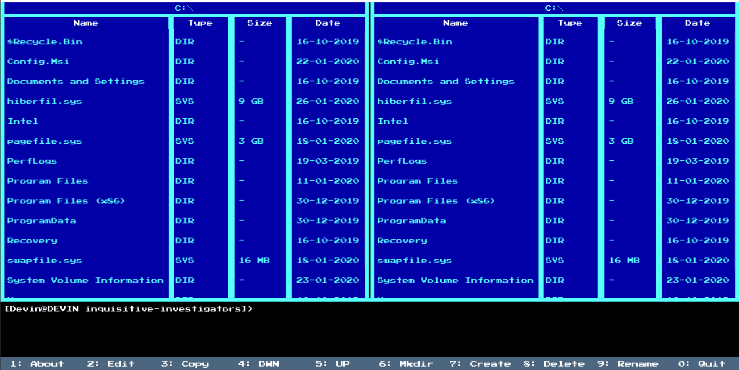Click the Name column header in right pane
739x370 pixels.
point(456,23)
